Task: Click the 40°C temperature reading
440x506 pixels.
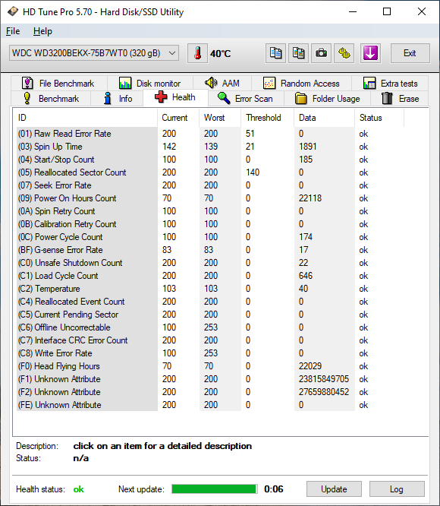Action: pyautogui.click(x=221, y=54)
